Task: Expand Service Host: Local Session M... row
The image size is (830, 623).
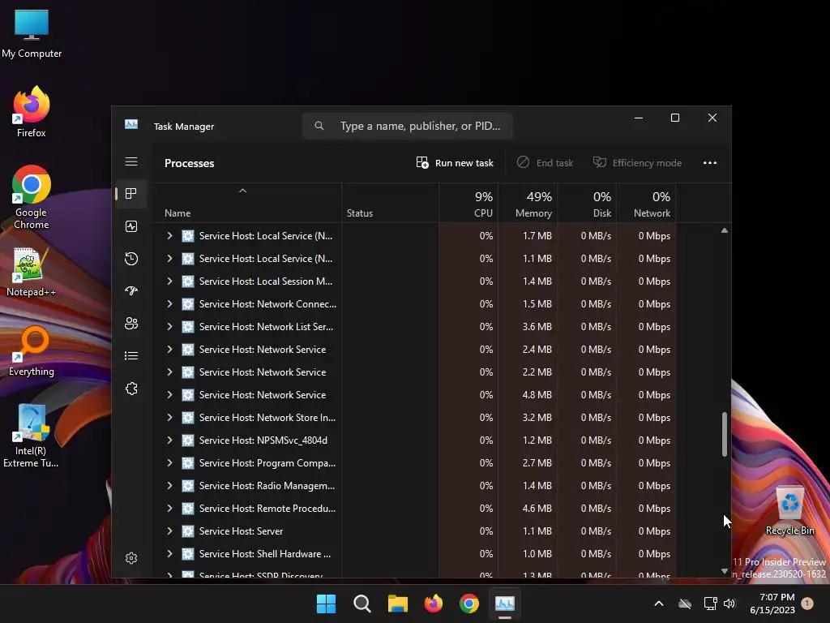Action: tap(169, 281)
